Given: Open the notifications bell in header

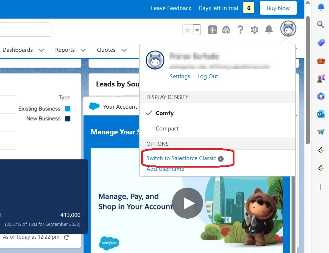Looking at the screenshot, I should click(269, 30).
